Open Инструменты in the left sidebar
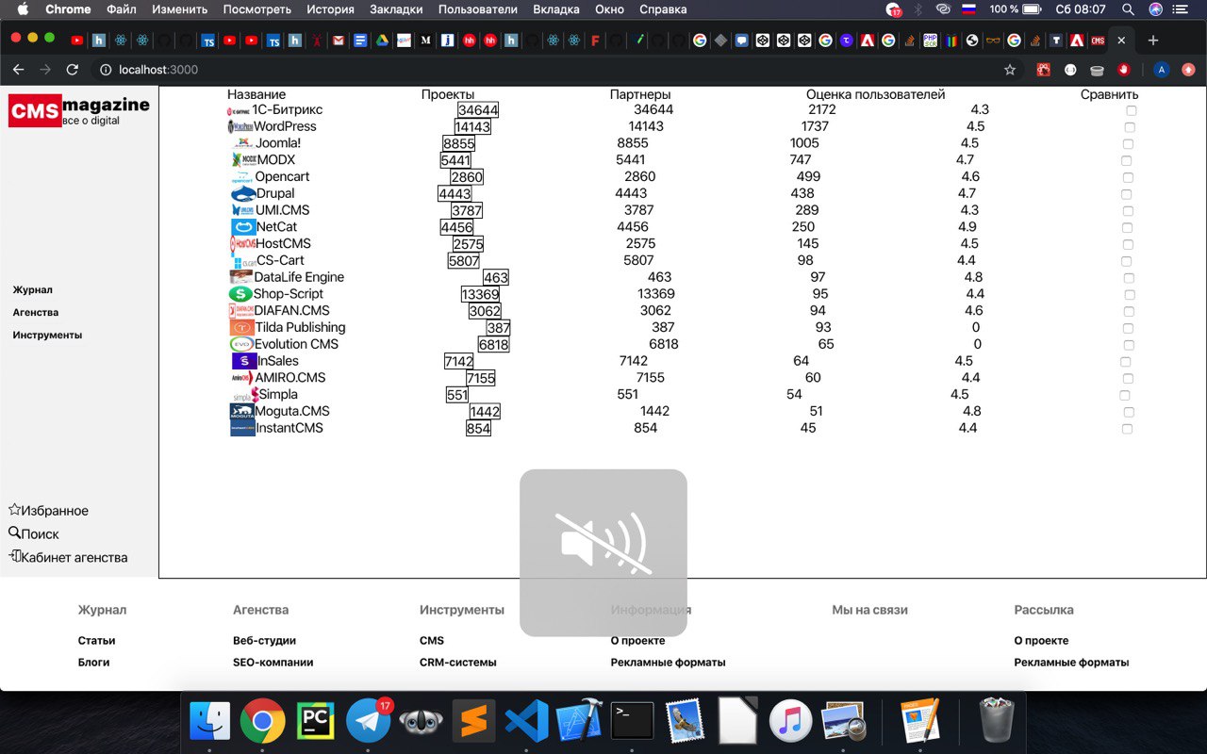1207x754 pixels. (x=47, y=336)
